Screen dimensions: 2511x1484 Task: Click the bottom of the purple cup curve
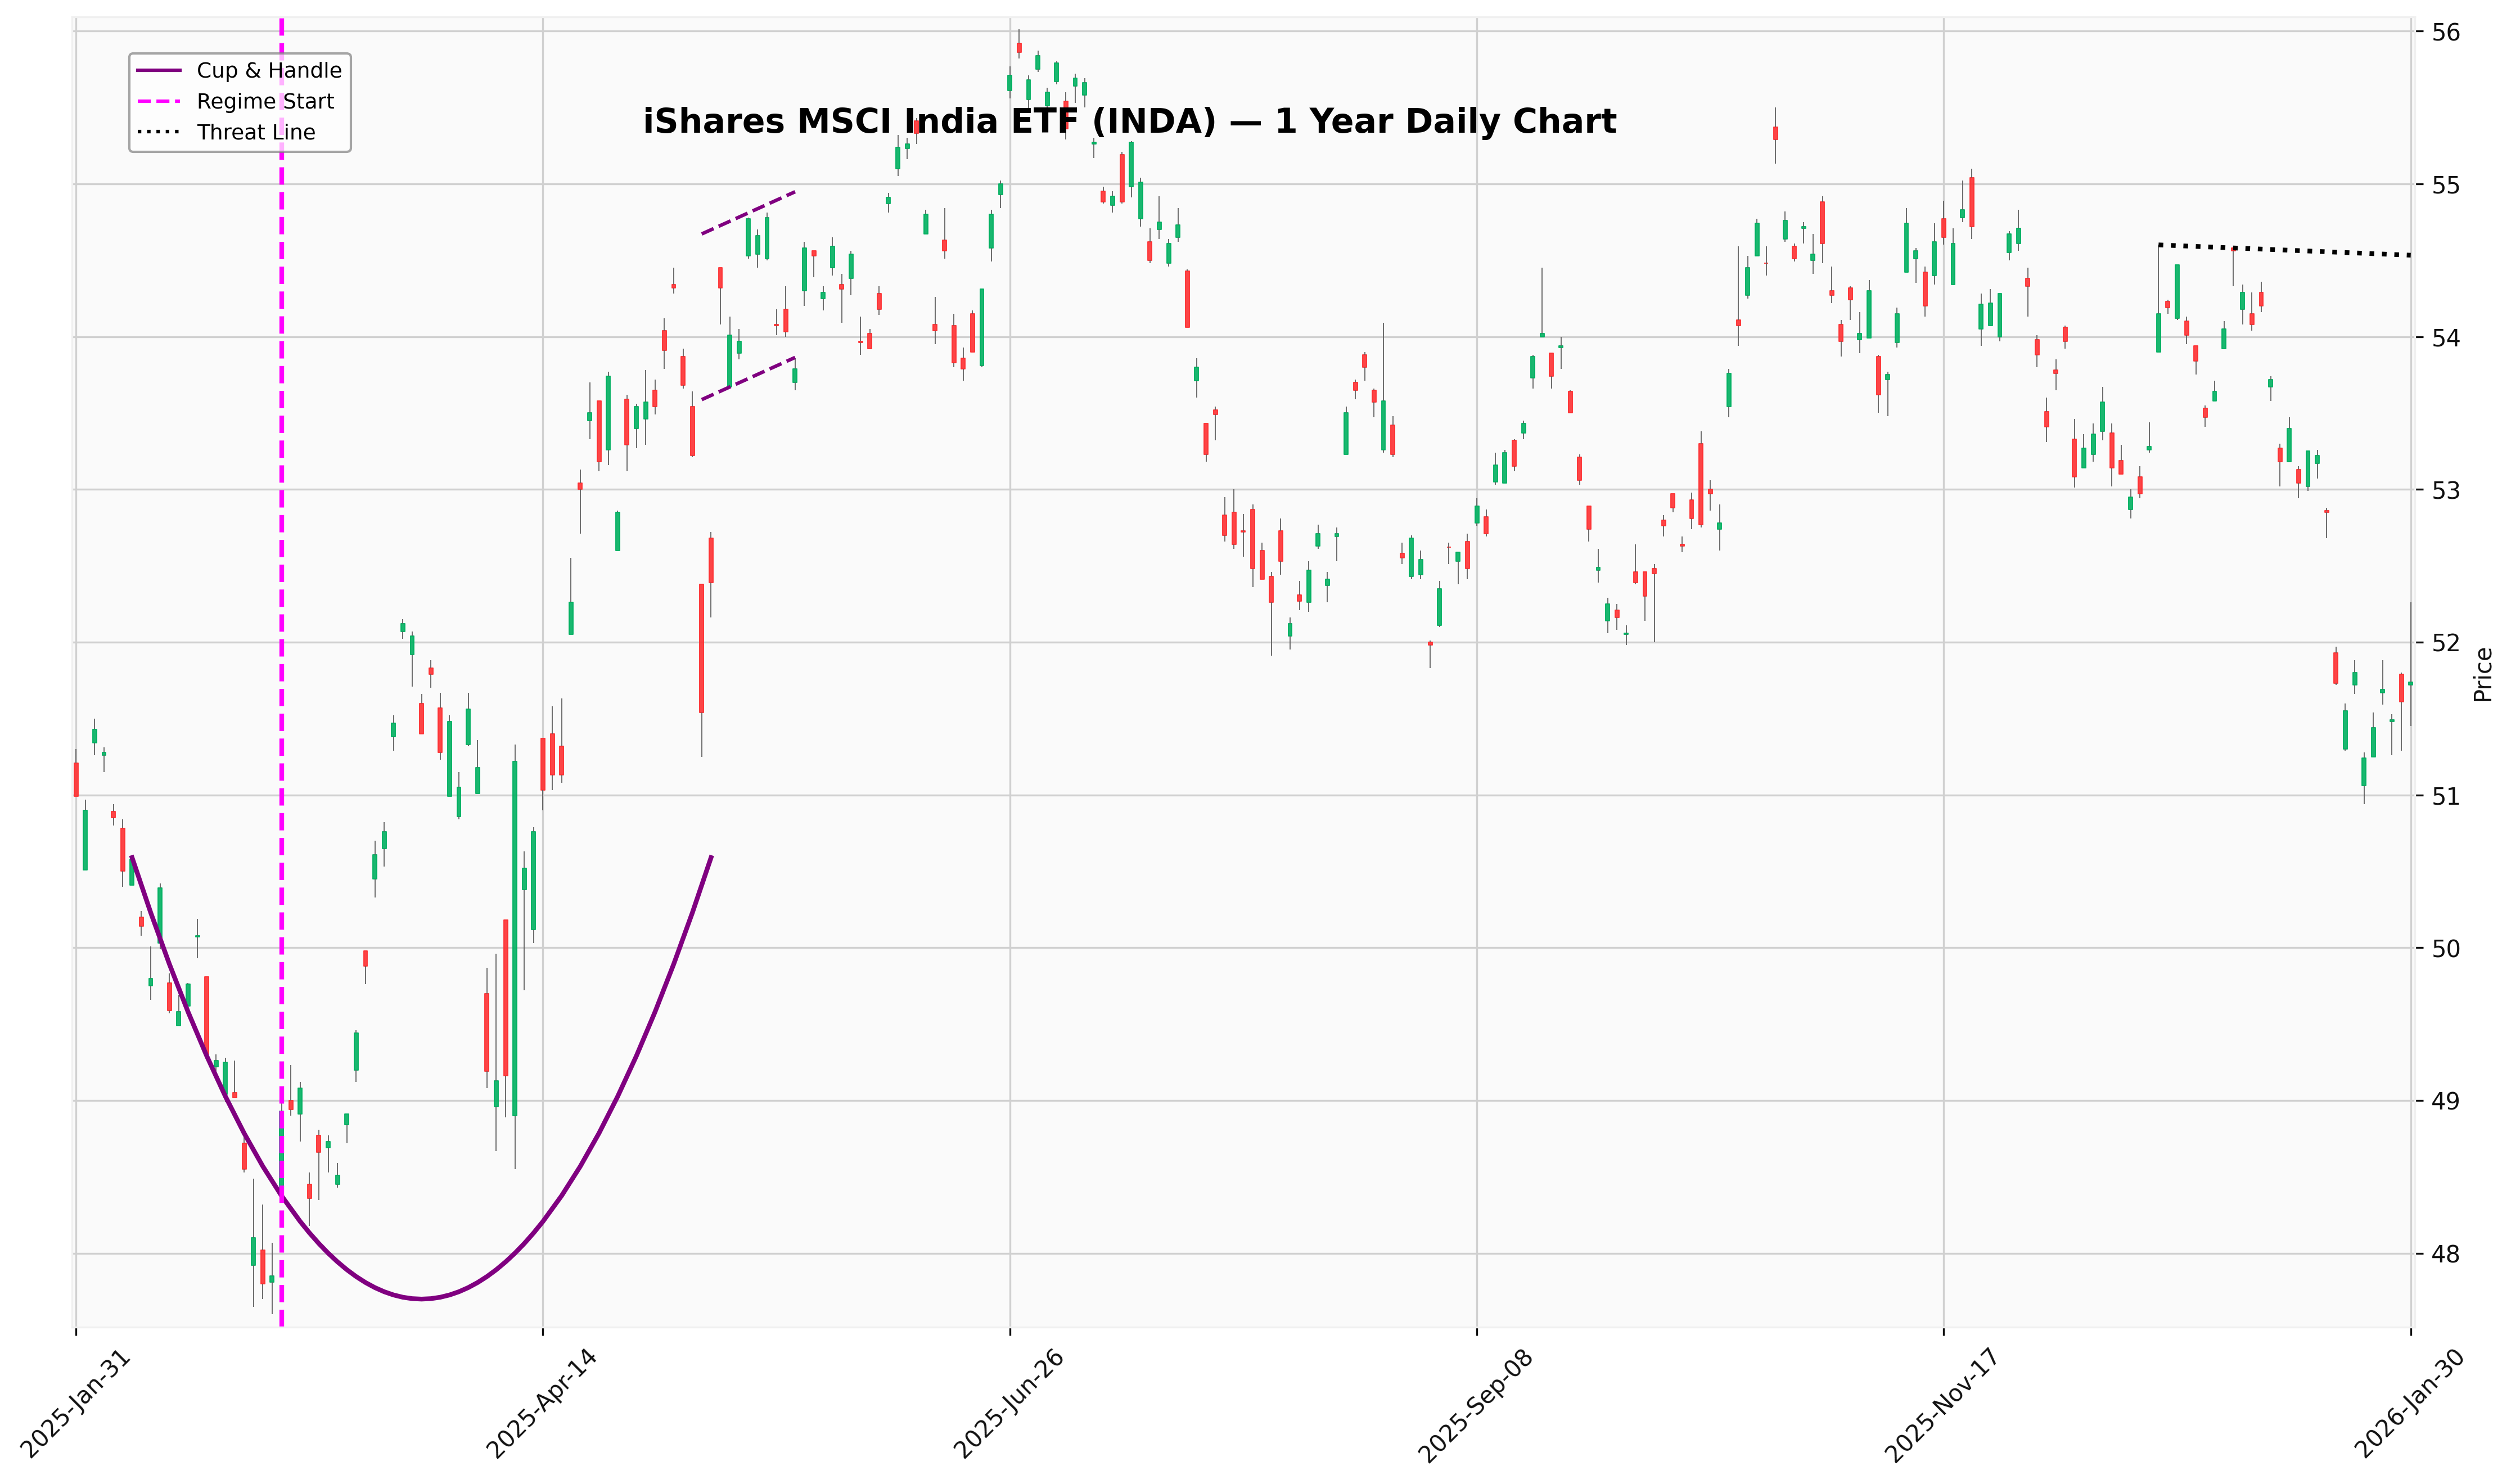click(421, 1298)
